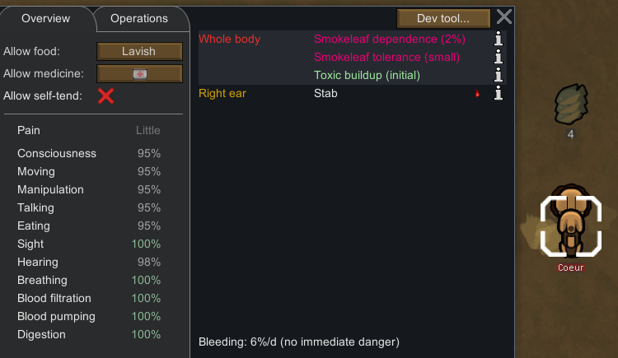Viewport: 618px width, 358px height.
Task: Click the Pain stat row
Action: point(89,130)
